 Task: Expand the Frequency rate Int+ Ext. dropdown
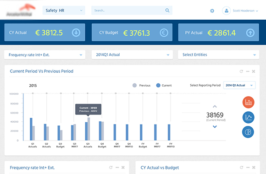[x=45, y=55]
